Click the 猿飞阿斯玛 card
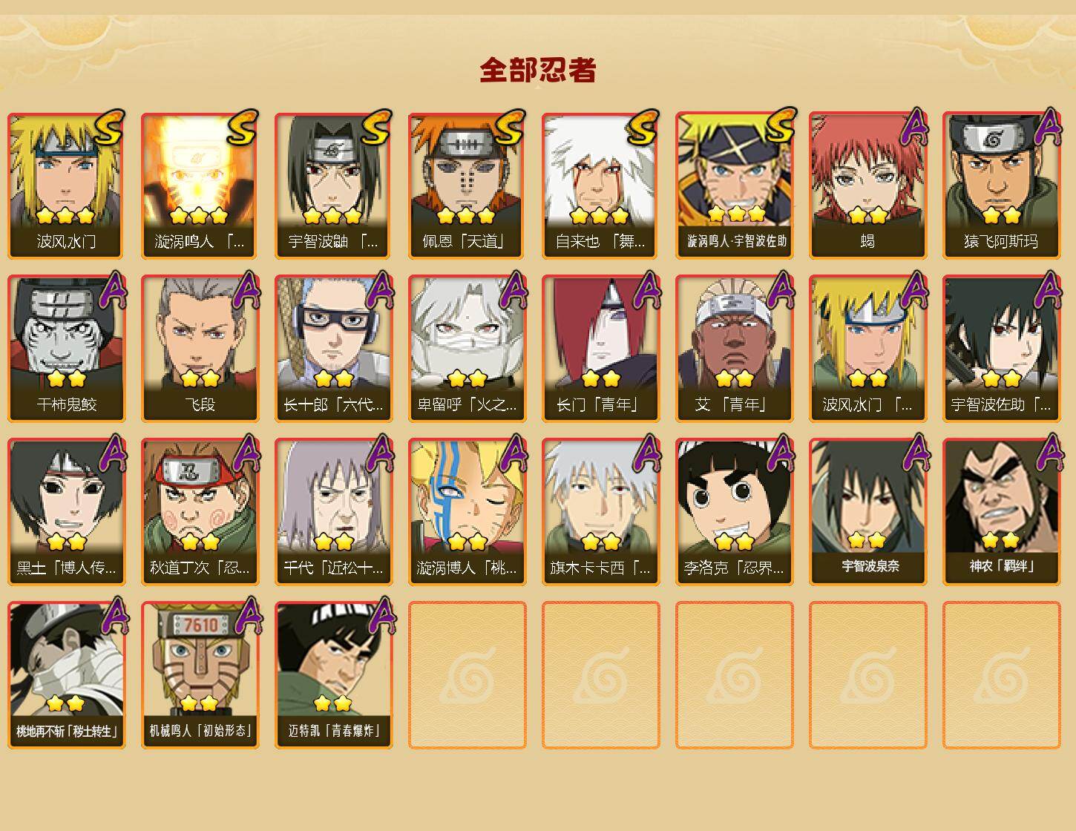This screenshot has width=1076, height=831. 1001,185
